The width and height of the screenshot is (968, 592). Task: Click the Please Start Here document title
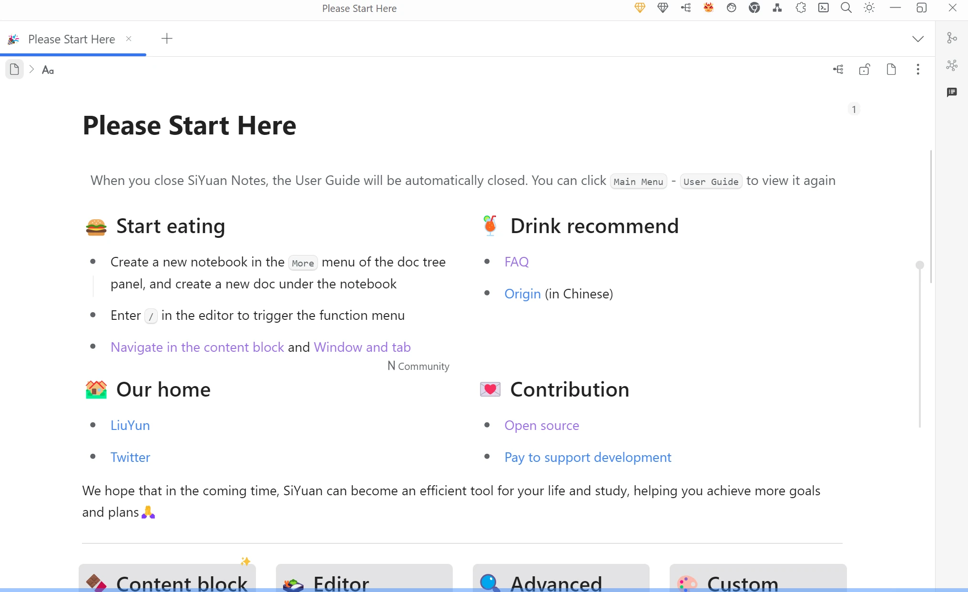pos(189,126)
